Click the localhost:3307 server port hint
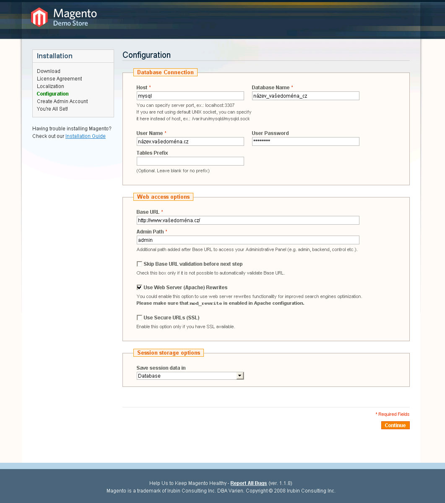This screenshot has height=503, width=445. click(x=185, y=105)
